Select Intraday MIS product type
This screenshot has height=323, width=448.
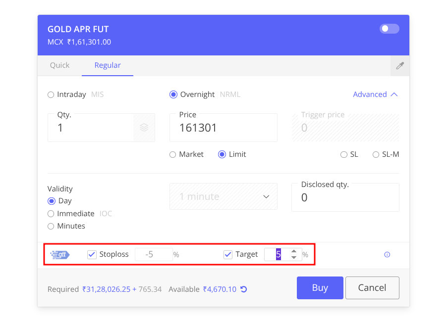(51, 94)
